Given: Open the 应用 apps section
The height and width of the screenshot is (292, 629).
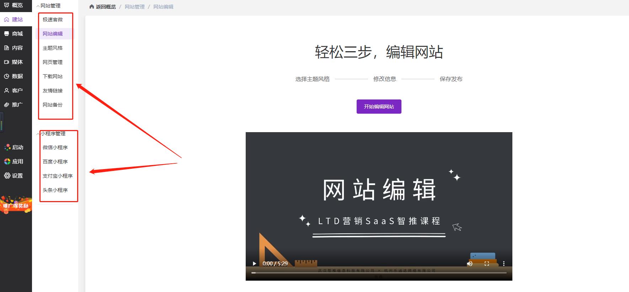Looking at the screenshot, I should click(14, 162).
